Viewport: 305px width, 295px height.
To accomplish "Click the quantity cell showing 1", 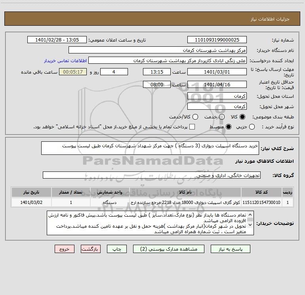I will click(x=71, y=202).
